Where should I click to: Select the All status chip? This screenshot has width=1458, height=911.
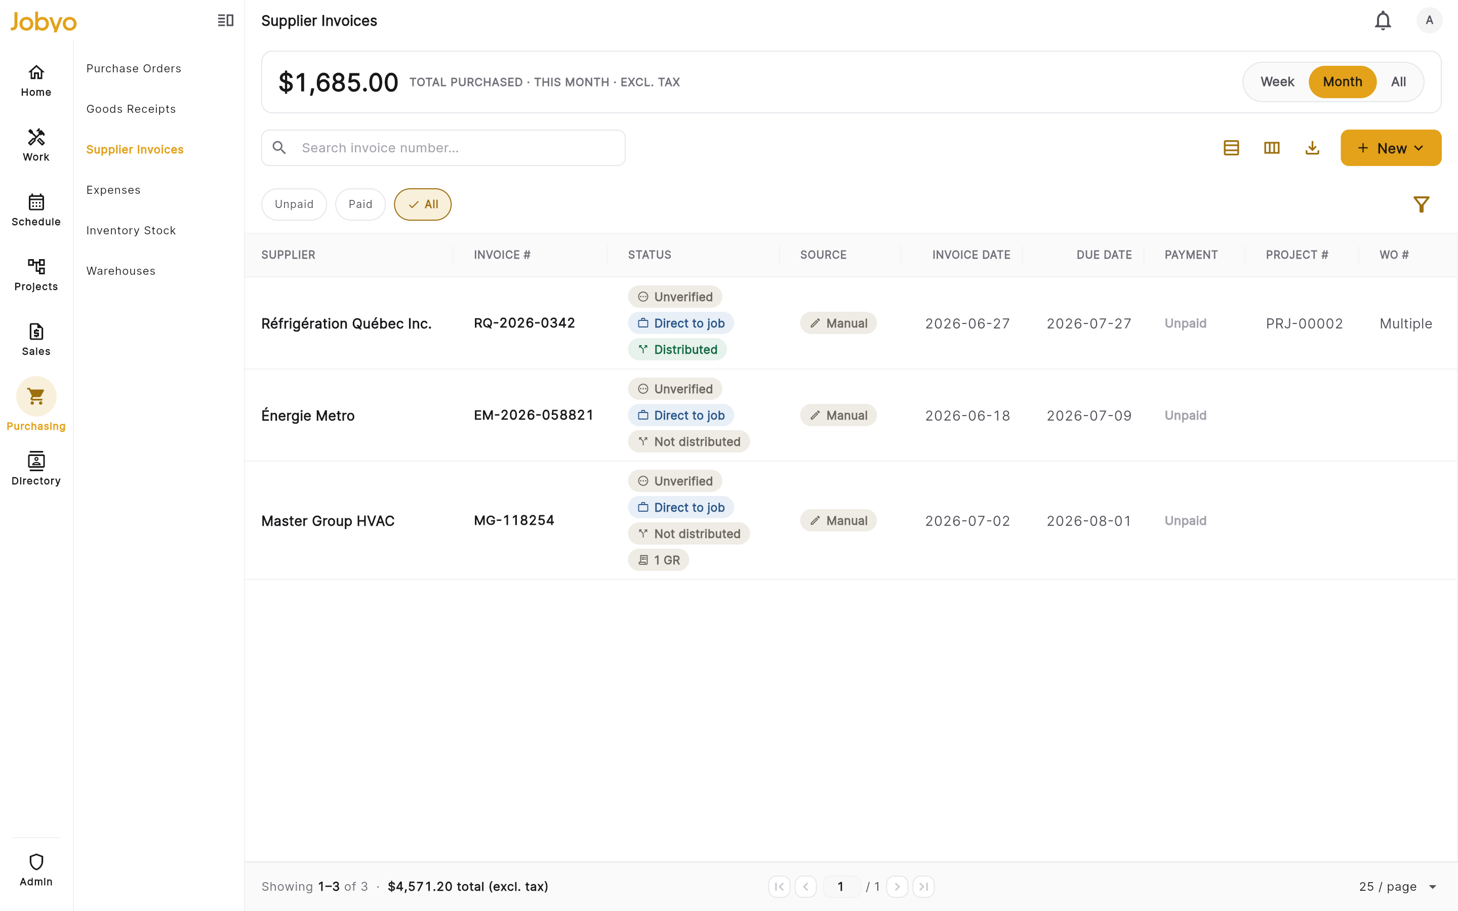click(x=422, y=204)
